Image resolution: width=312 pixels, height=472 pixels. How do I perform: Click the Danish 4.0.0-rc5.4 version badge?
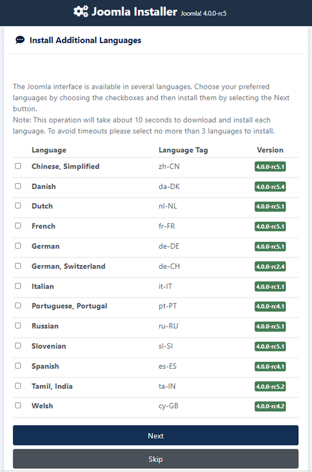click(x=270, y=187)
